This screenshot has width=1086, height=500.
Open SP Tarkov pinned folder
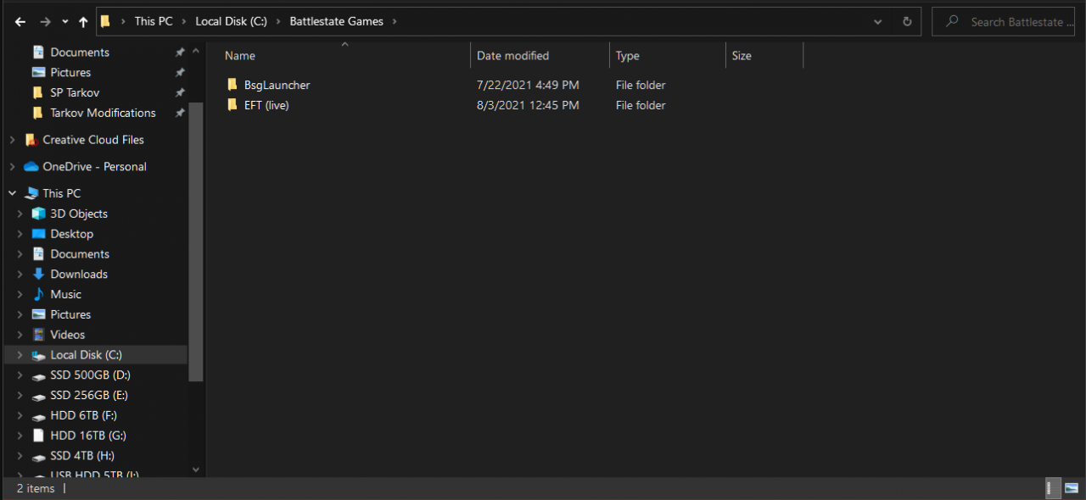coord(75,92)
